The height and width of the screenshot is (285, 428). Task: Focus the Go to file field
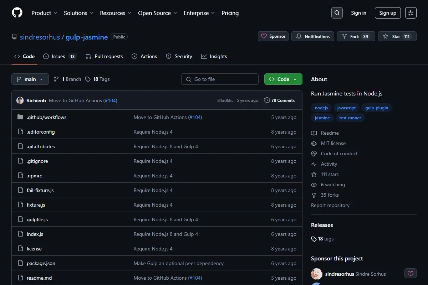[x=220, y=79]
